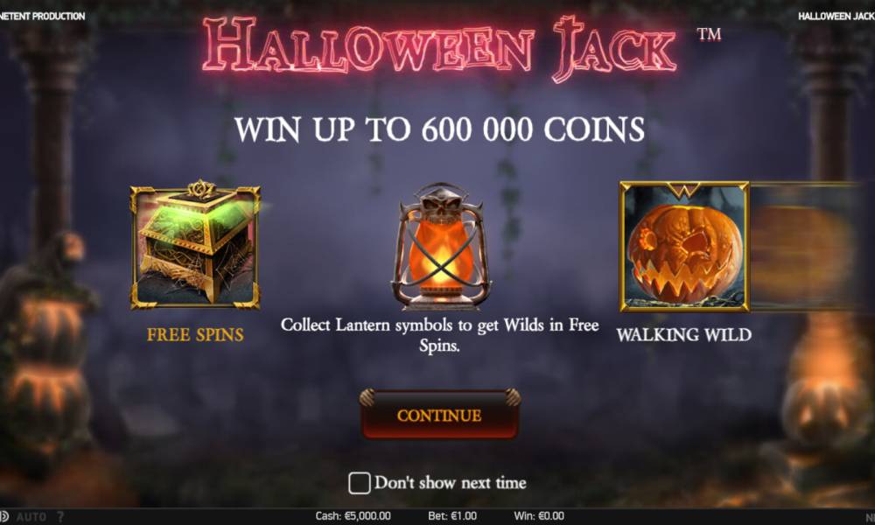Click the Halloween Jack neon title logo

pyautogui.click(x=440, y=48)
